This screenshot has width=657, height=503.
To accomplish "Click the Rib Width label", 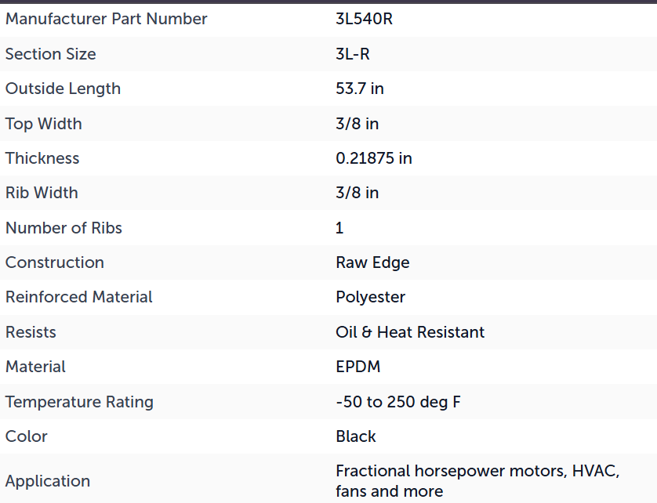I will pyautogui.click(x=42, y=193).
